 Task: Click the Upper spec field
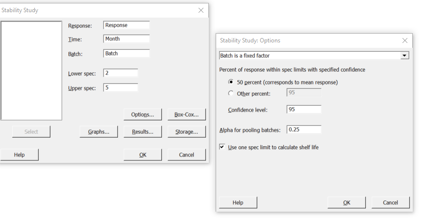(x=121, y=87)
